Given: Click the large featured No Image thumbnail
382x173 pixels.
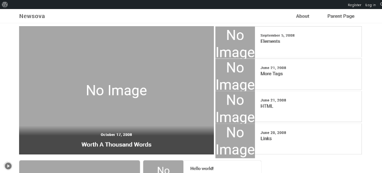Looking at the screenshot, I should point(117,90).
